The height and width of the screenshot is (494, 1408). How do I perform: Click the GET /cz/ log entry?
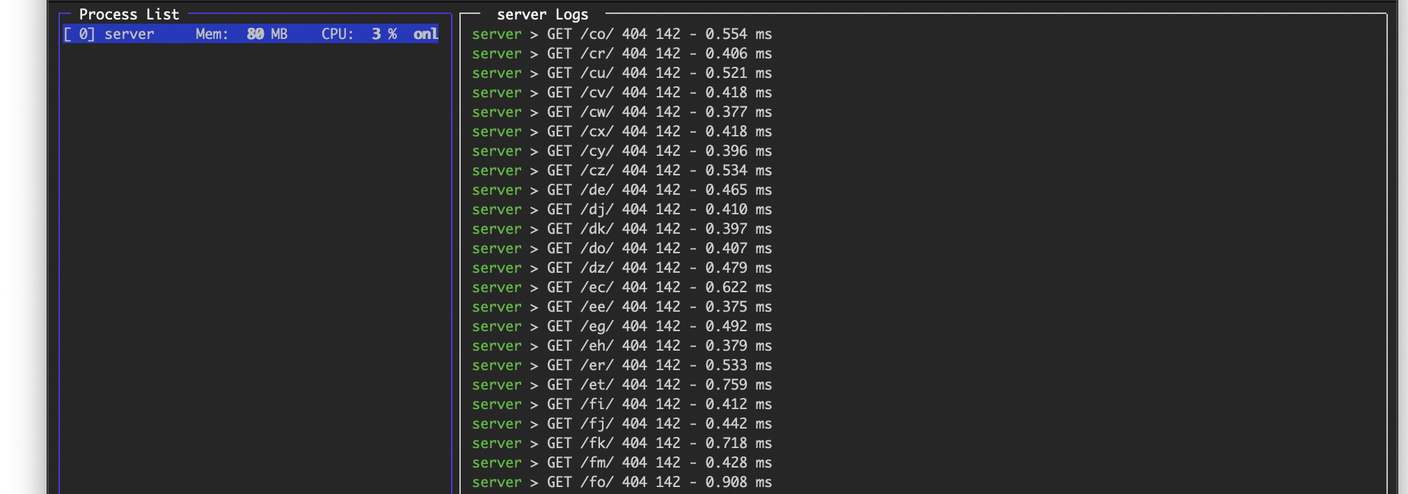pos(622,170)
